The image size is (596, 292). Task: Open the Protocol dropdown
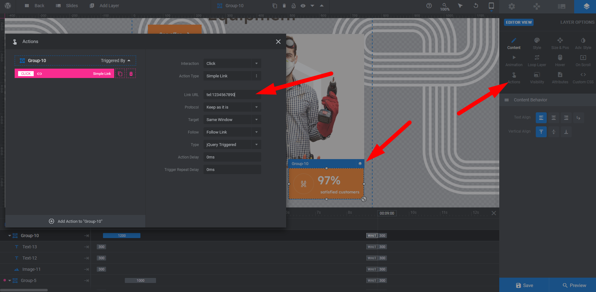[232, 107]
